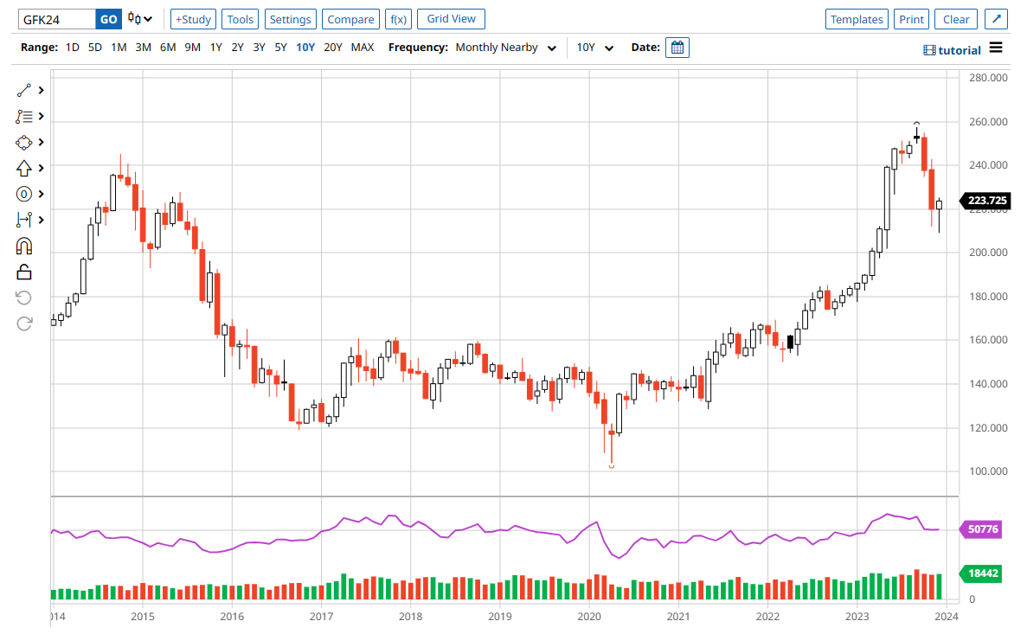Select the circled zero label tool
Viewport: 1027px width, 634px height.
24,194
